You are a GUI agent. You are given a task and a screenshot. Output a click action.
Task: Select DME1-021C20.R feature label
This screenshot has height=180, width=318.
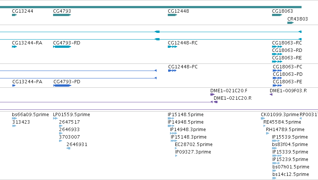coord(233,98)
